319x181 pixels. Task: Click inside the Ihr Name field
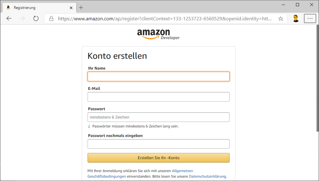pos(159,76)
